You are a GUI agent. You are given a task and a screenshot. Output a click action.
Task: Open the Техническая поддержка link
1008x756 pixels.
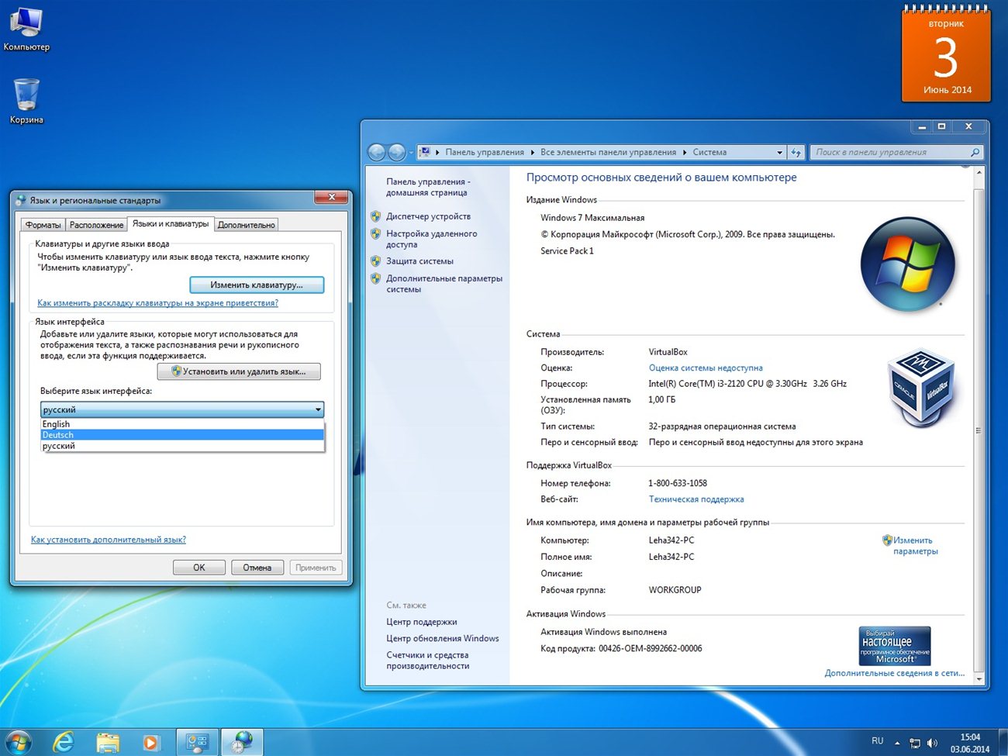[696, 499]
